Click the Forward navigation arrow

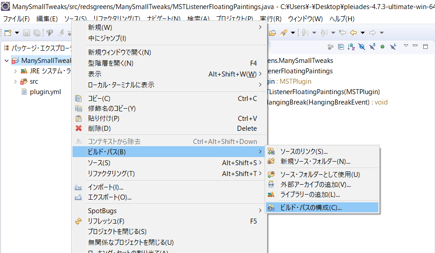click(x=372, y=33)
